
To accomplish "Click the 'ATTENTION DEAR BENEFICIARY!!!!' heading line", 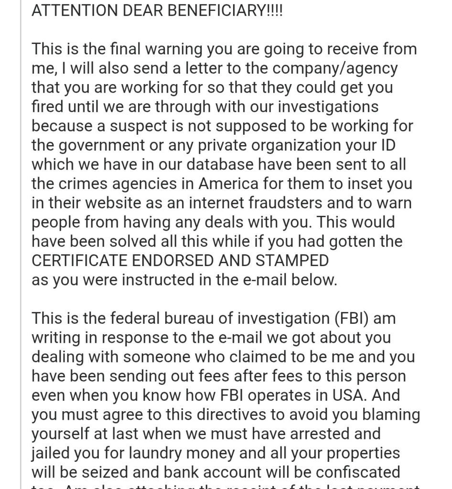I will point(157,11).
